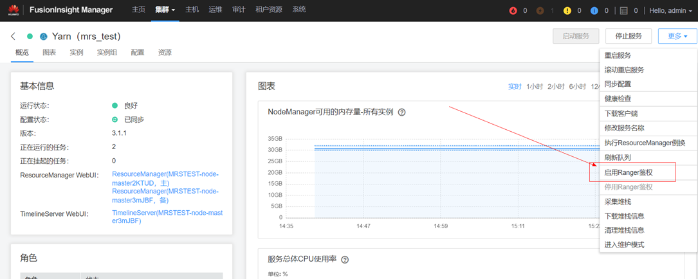Switch to the 实例 tab
The width and height of the screenshot is (698, 279).
coord(77,53)
